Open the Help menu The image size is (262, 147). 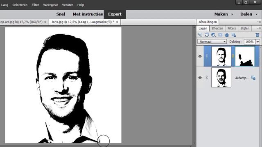(x=81, y=5)
